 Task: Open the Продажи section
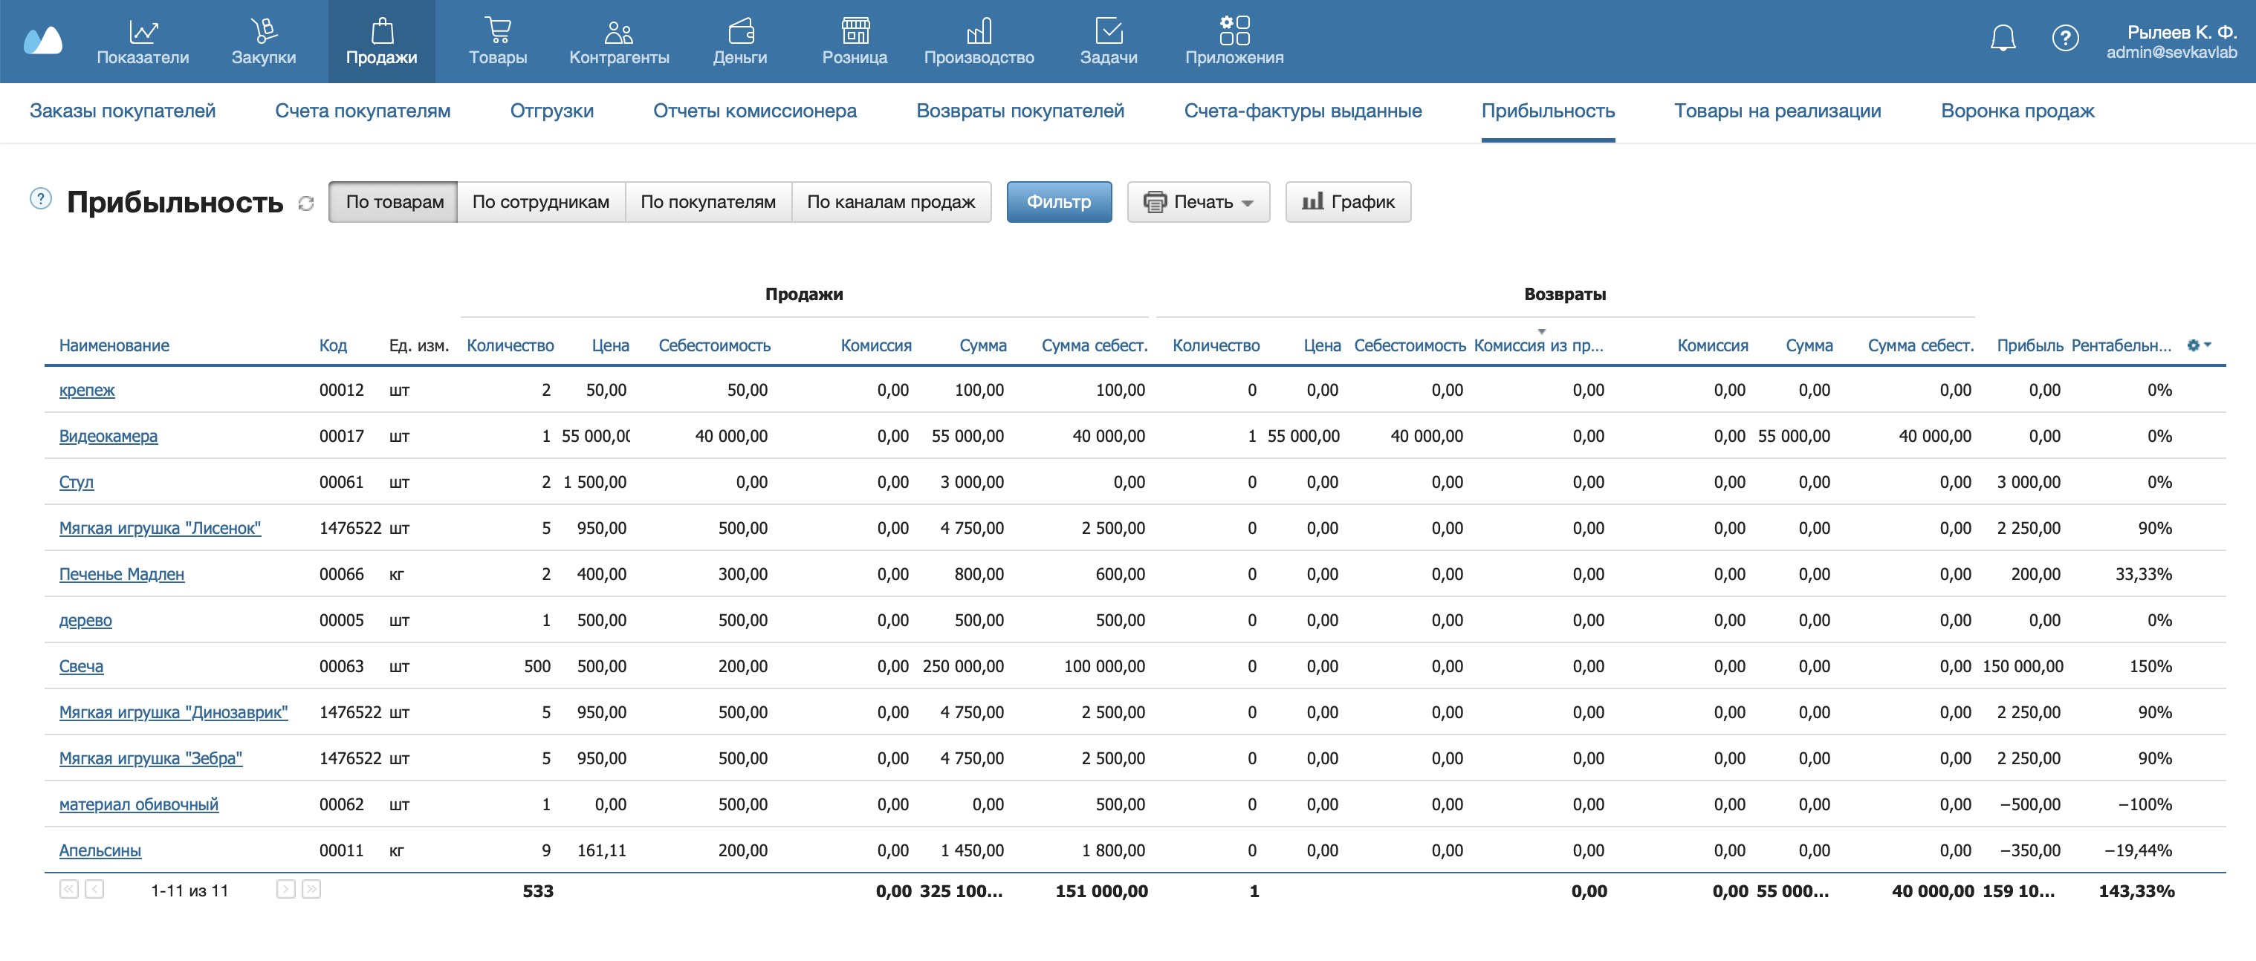click(x=381, y=42)
